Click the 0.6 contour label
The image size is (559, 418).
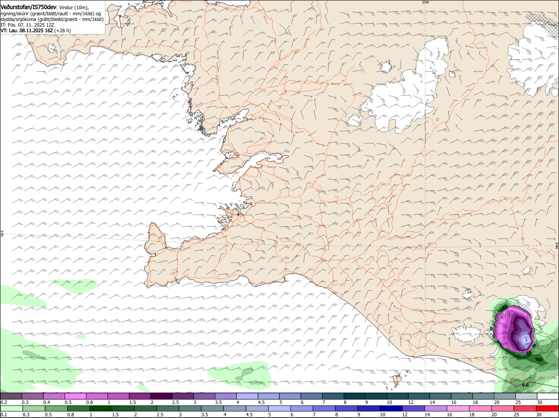click(525, 385)
